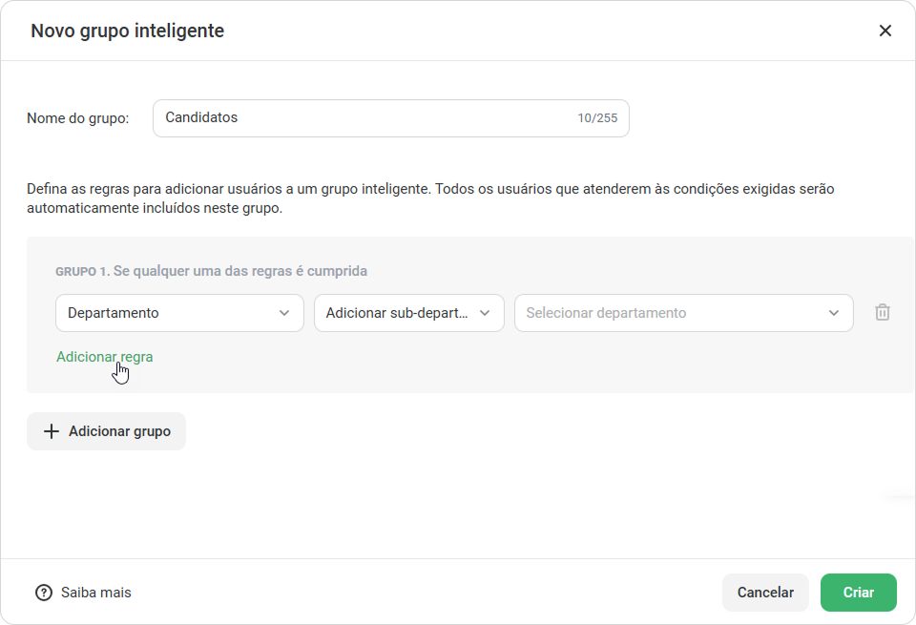Click the 10/255 character counter
The image size is (916, 625).
coord(597,118)
